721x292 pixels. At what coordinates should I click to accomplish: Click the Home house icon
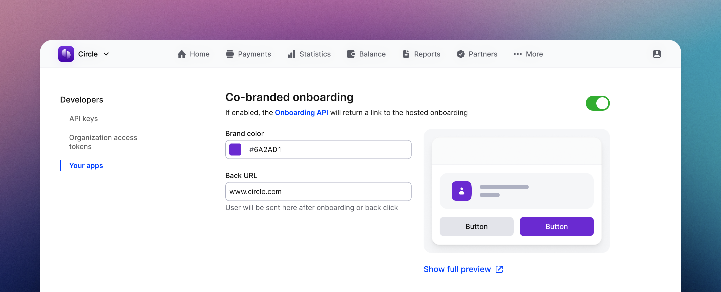(182, 54)
